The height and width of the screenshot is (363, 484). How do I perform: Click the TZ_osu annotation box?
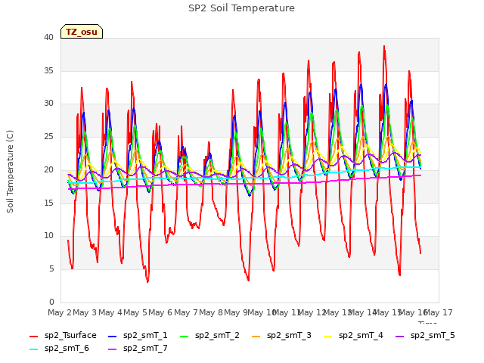point(82,32)
